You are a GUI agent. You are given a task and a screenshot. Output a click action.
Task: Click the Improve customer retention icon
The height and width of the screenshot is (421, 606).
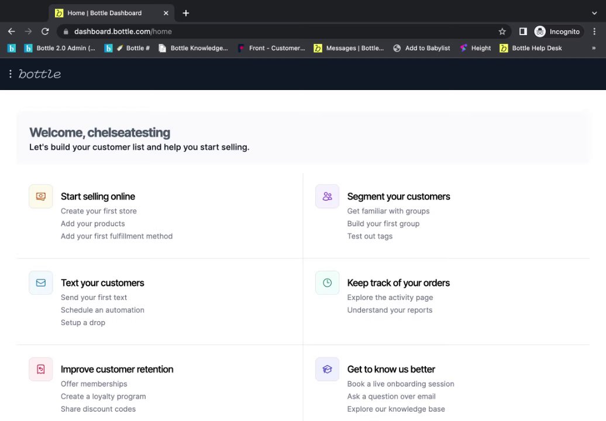pos(41,370)
